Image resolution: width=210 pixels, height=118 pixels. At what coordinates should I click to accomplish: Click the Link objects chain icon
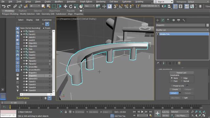pyautogui.click(x=15, y=6)
